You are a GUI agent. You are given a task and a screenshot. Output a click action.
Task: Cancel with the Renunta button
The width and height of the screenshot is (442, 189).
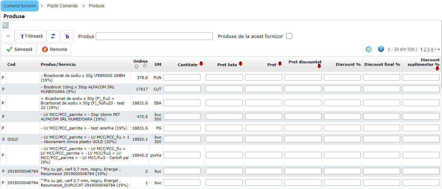54,49
